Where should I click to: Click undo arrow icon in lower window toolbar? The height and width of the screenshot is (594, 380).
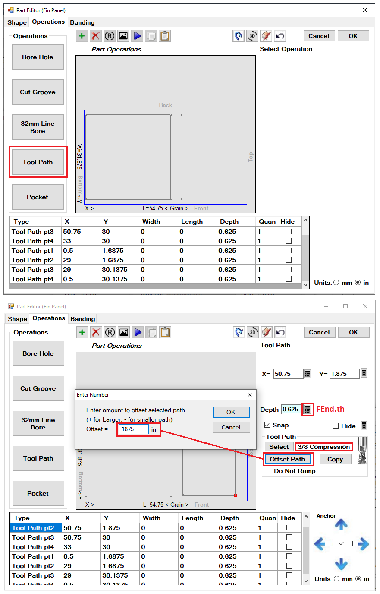coord(280,332)
